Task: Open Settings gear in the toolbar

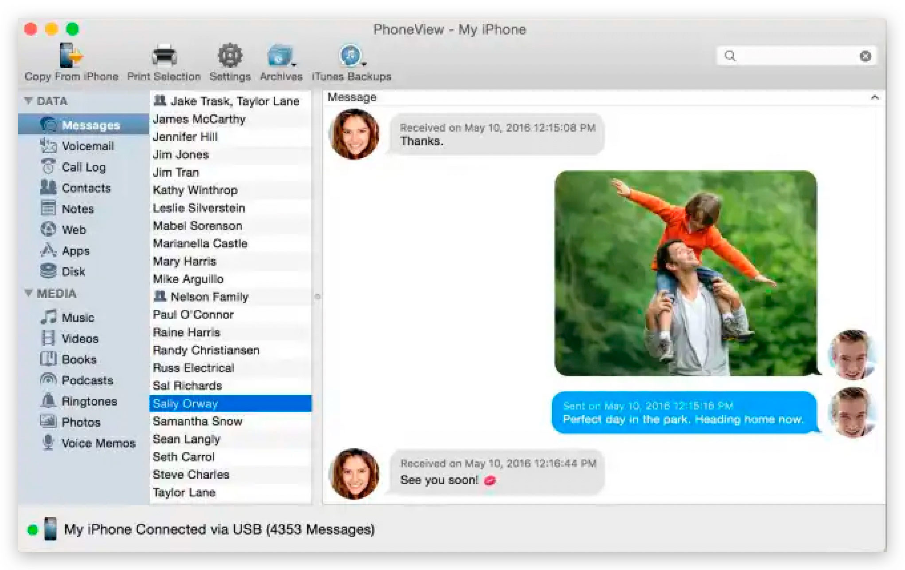Action: (230, 56)
